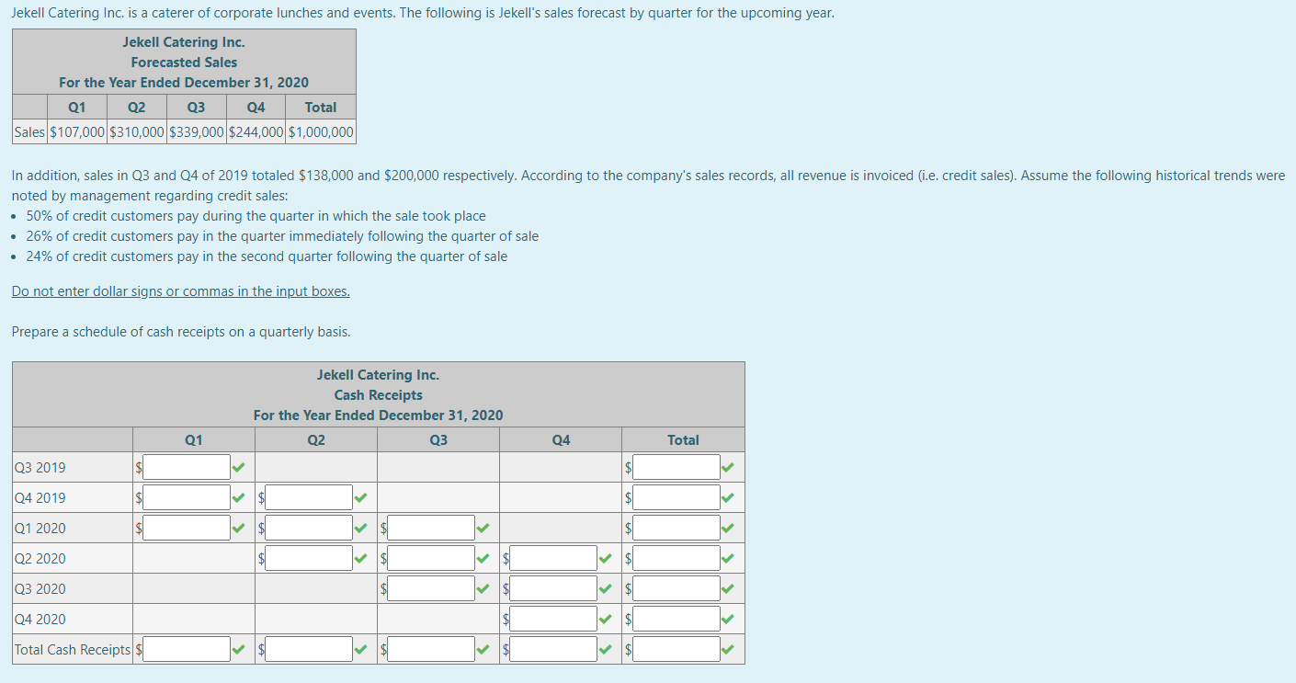1296x683 pixels.
Task: Focus Total Cash Receipts input under Q3
Action: pyautogui.click(x=431, y=649)
